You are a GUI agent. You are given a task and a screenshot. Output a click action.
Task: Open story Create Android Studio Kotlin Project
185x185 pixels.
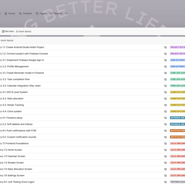(22, 47)
